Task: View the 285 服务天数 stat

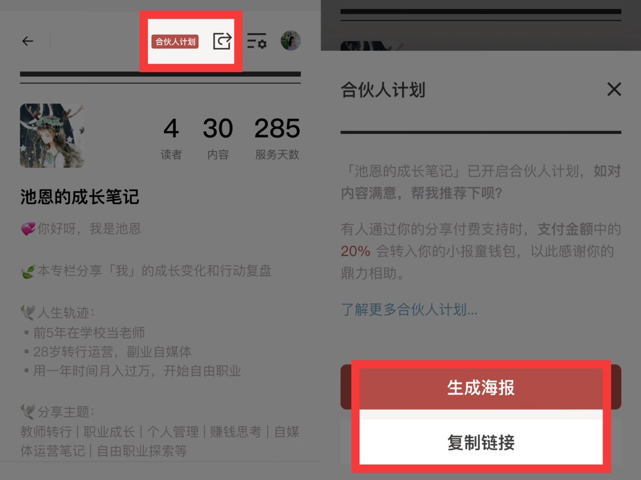Action: [x=277, y=139]
